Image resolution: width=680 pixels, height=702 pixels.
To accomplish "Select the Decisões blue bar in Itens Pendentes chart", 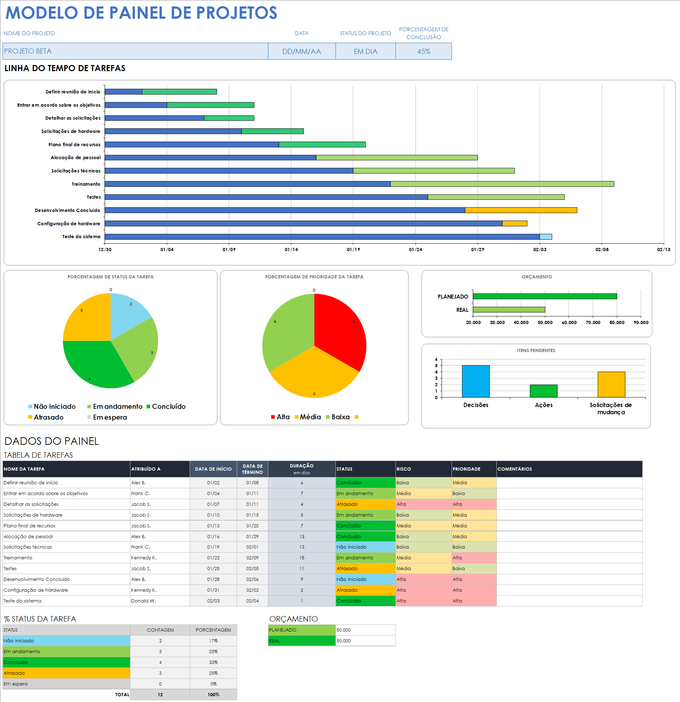I will 476,381.
